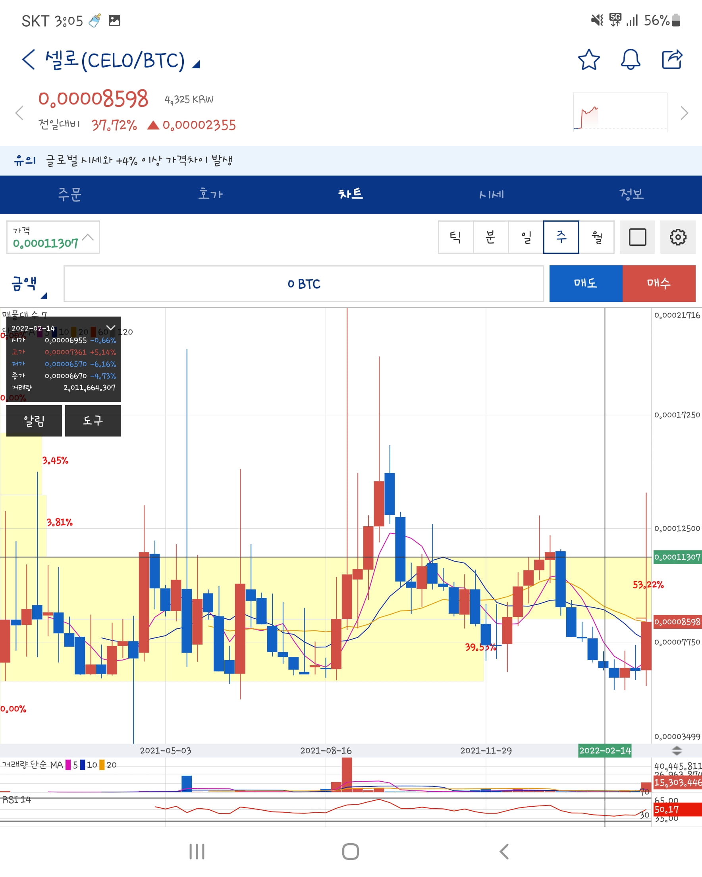The width and height of the screenshot is (702, 877).
Task: Open chart settings gear icon
Action: 678,237
